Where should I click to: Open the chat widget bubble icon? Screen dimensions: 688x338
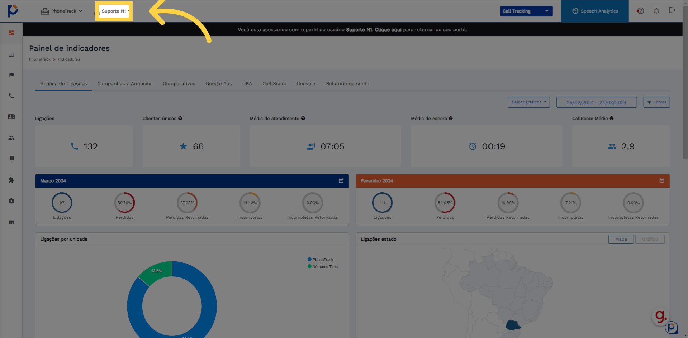[672, 328]
